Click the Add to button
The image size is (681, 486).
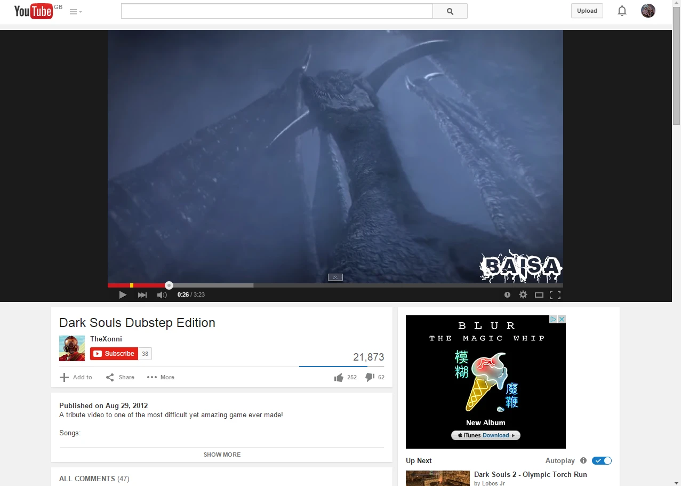pos(76,377)
